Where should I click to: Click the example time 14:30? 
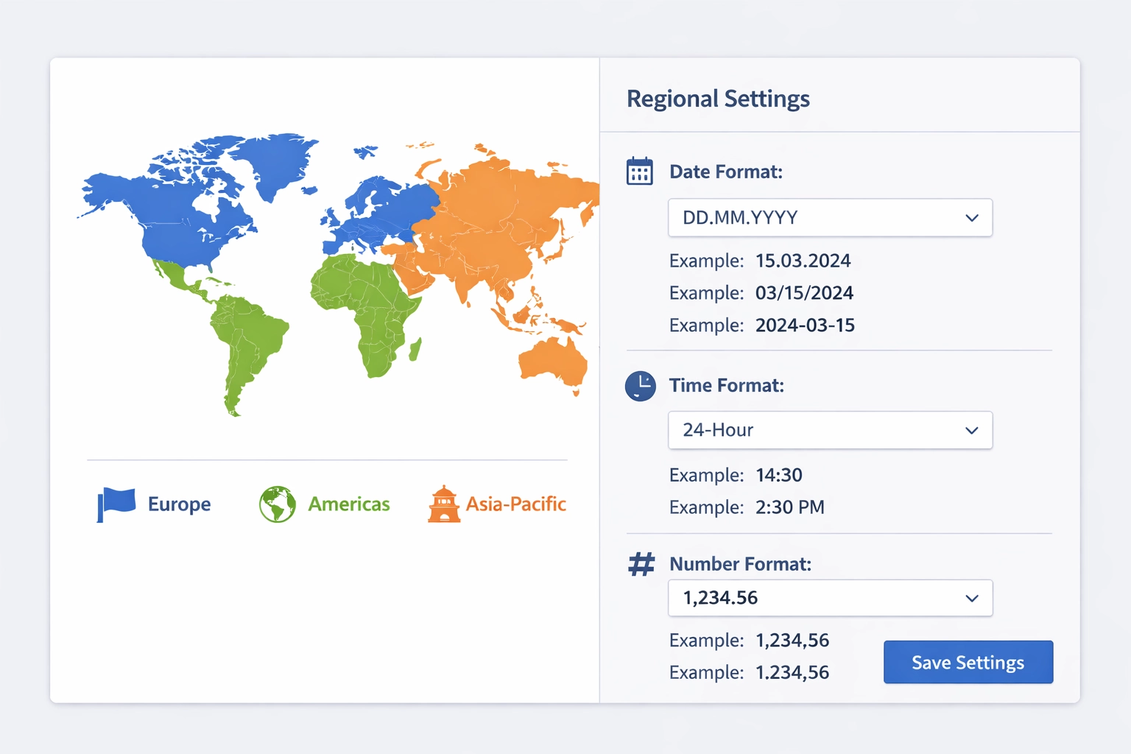click(778, 475)
